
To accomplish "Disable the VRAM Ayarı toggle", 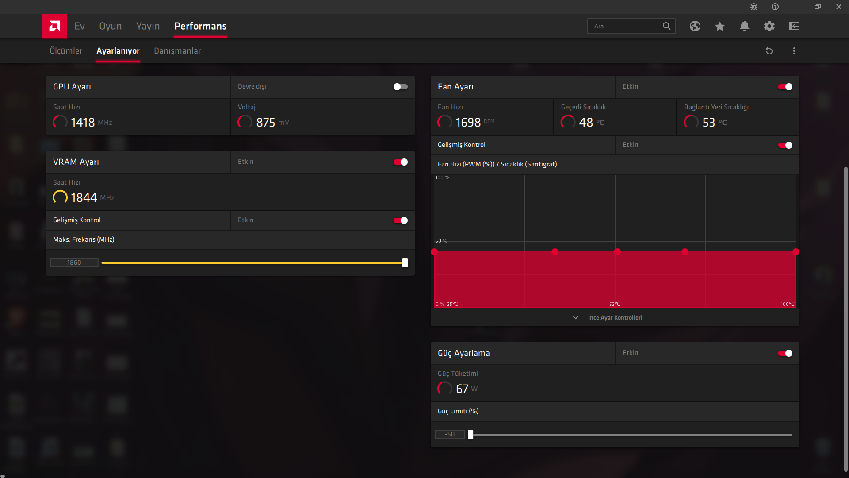I will coord(401,162).
